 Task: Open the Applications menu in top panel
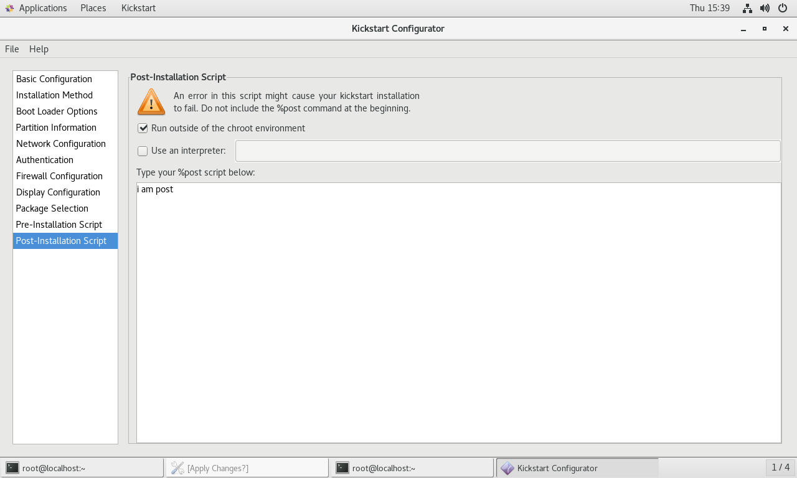coord(42,8)
